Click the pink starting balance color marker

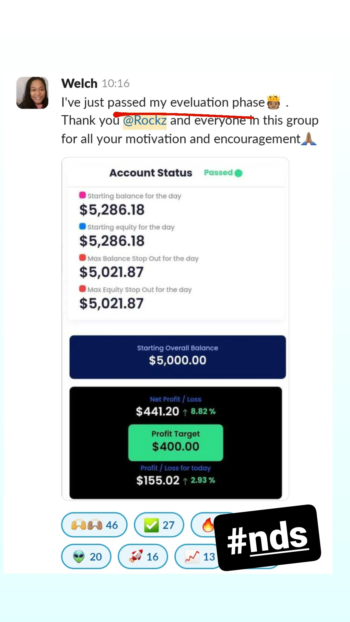(83, 195)
